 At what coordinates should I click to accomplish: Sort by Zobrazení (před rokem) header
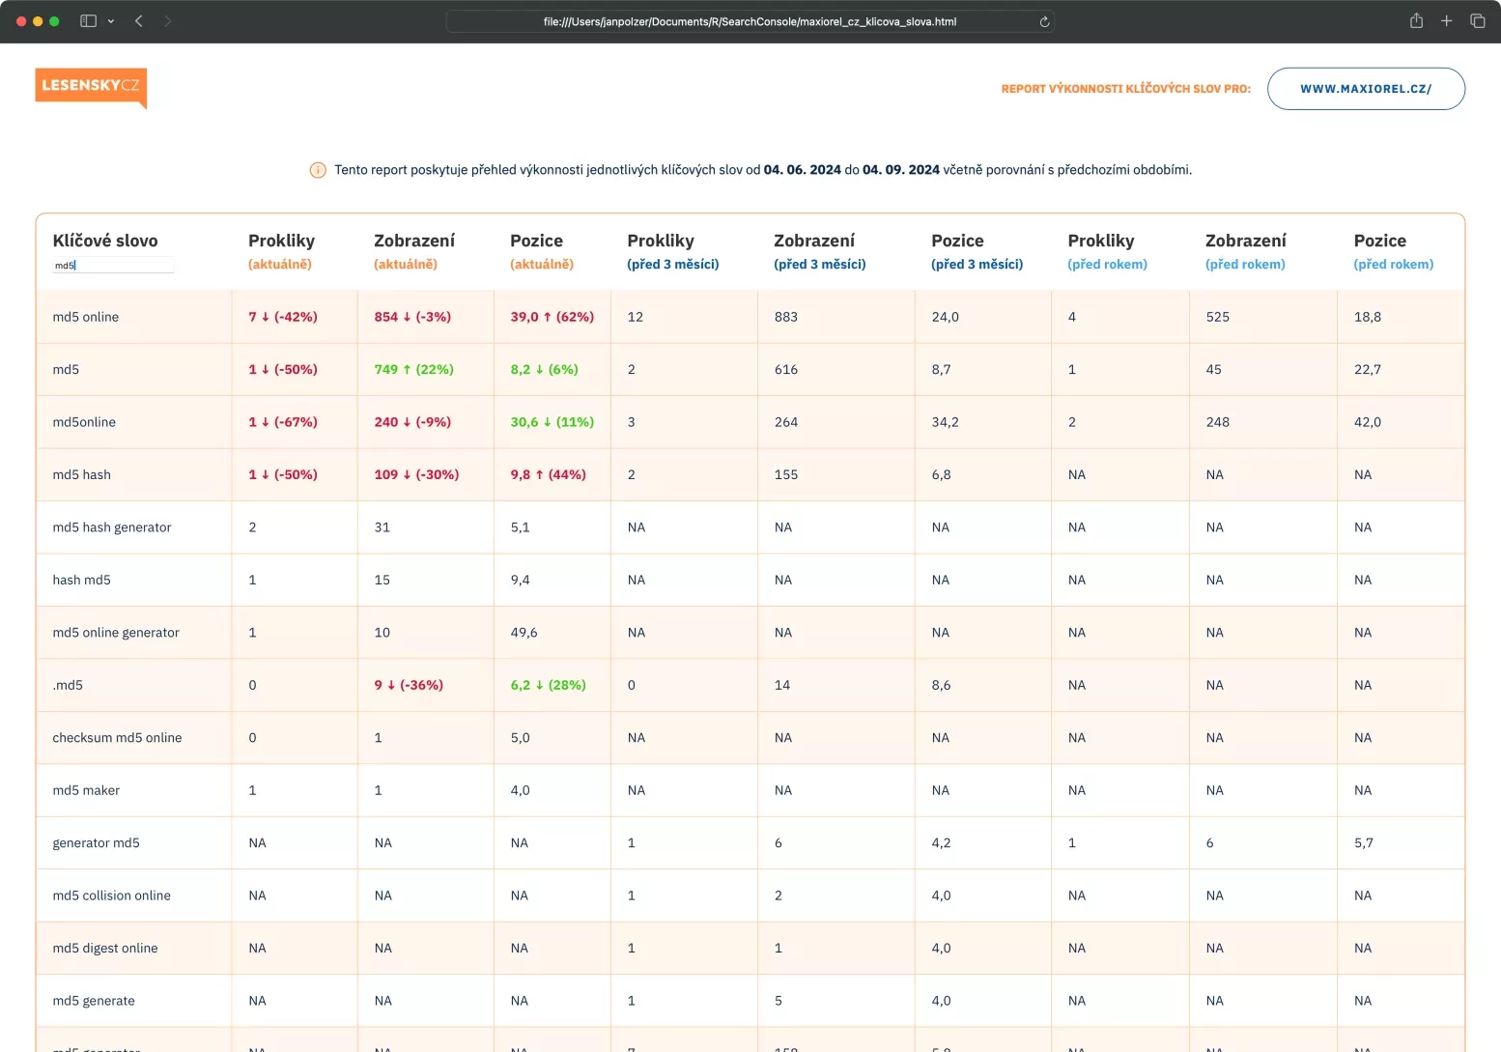point(1246,251)
